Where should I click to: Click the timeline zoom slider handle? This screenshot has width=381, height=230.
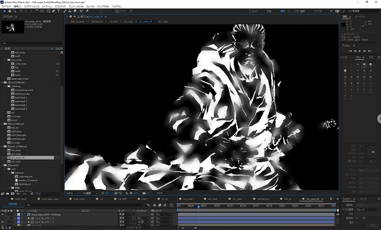click(183, 228)
